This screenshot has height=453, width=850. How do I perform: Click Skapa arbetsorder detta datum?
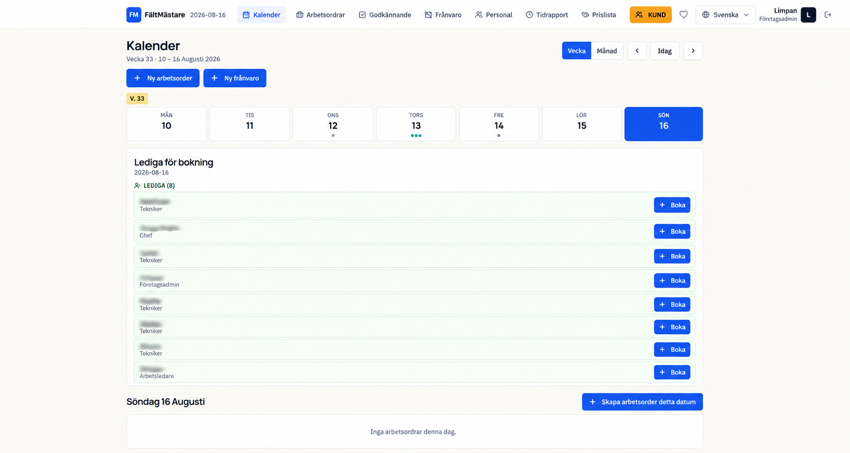pos(642,402)
